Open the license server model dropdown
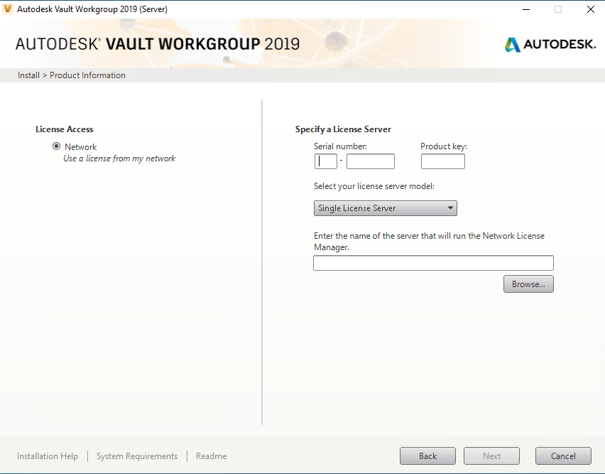The image size is (605, 474). tap(450, 208)
